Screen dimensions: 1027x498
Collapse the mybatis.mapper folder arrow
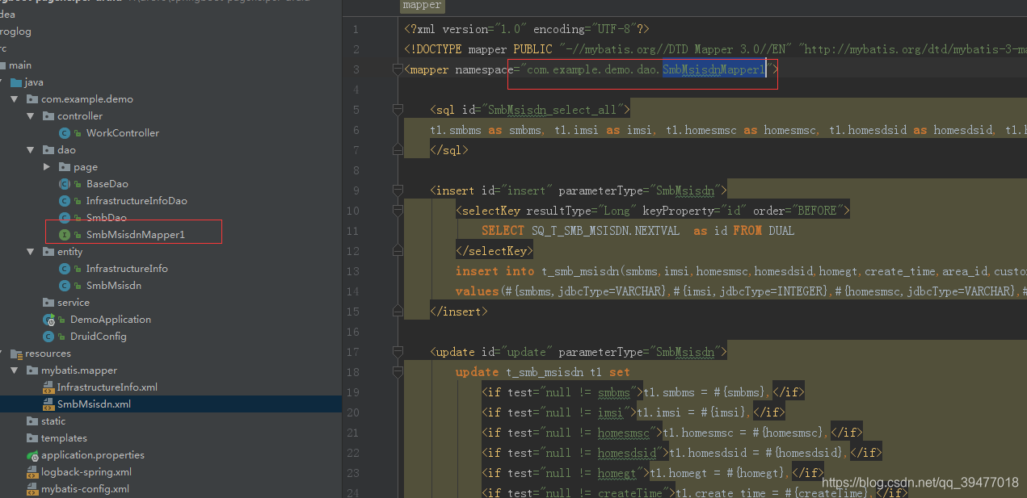15,370
